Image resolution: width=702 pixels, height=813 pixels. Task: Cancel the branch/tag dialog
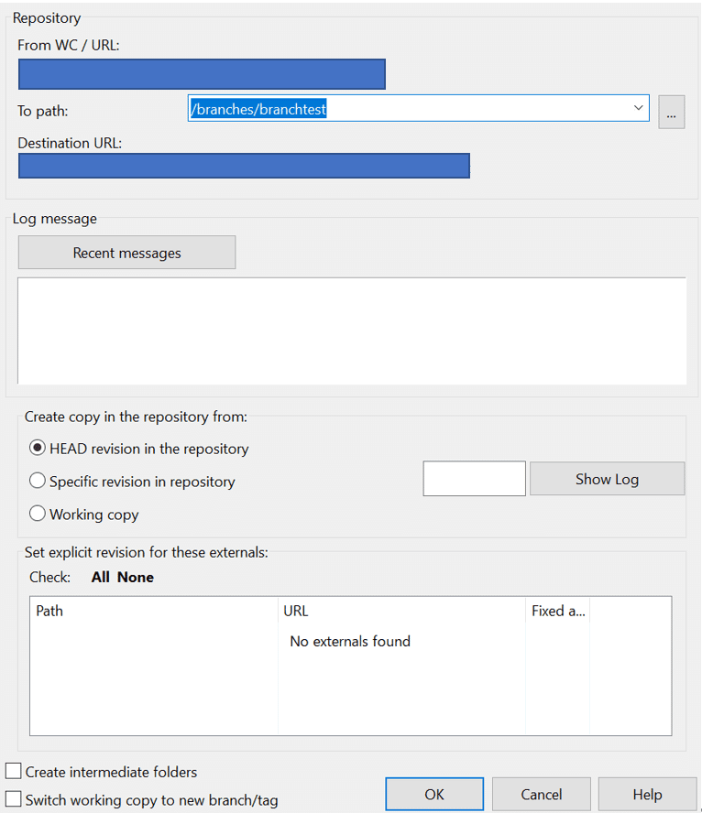coord(541,794)
